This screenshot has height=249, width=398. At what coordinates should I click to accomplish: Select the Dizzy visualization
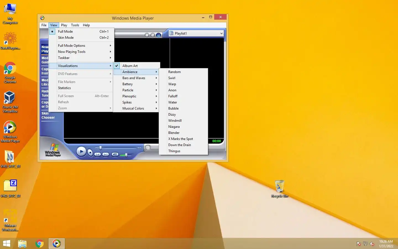tap(183, 115)
